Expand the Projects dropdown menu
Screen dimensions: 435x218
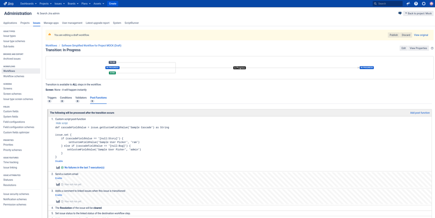[45, 3]
